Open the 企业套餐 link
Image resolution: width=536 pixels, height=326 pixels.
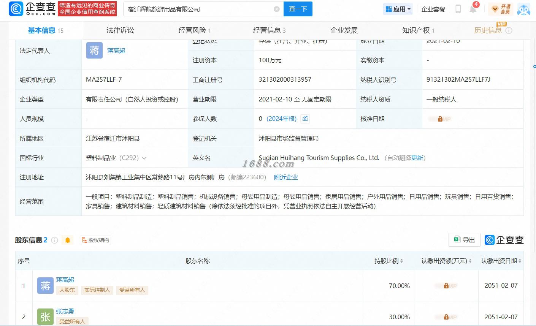tap(433, 9)
